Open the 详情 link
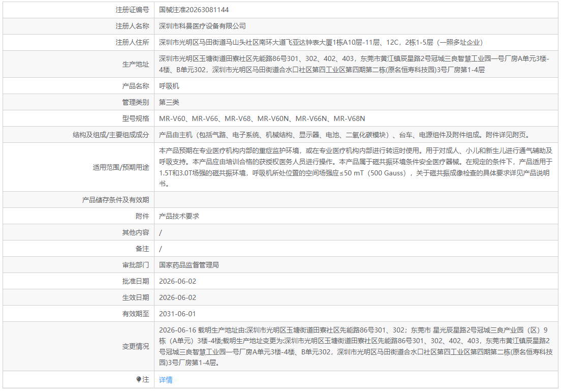This screenshot has height=392, width=561. point(166,380)
